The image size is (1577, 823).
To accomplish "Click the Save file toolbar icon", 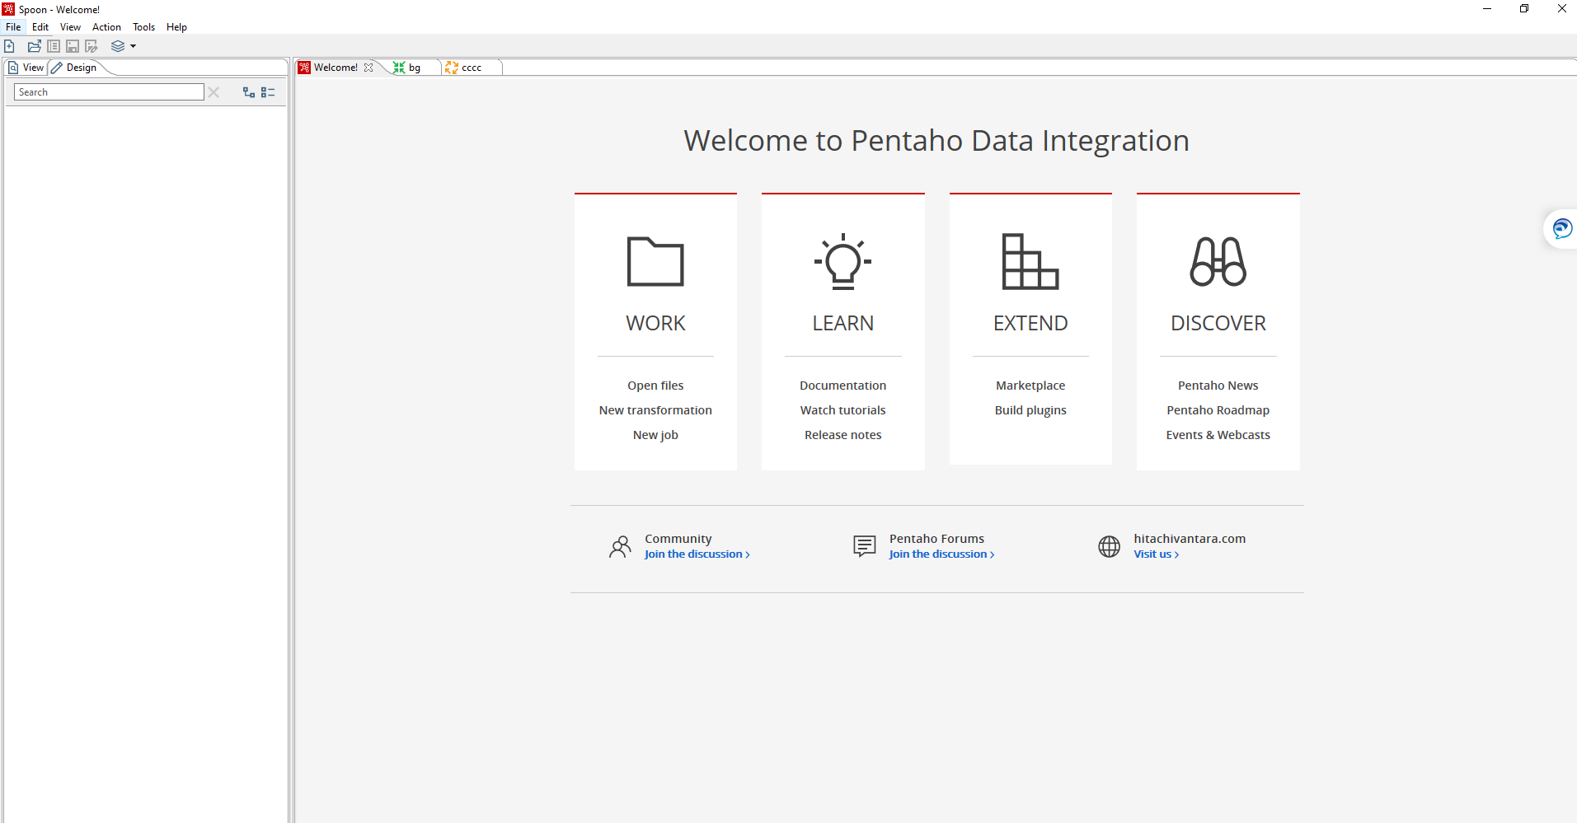I will coord(73,46).
